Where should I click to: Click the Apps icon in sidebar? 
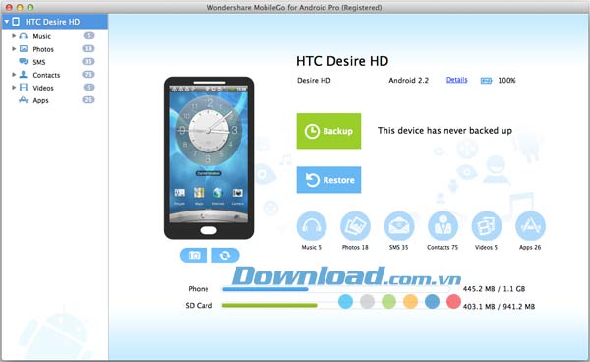24,100
